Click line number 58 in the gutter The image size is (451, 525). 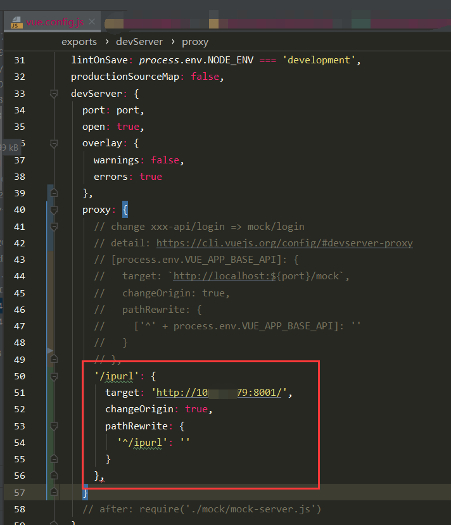coord(20,509)
